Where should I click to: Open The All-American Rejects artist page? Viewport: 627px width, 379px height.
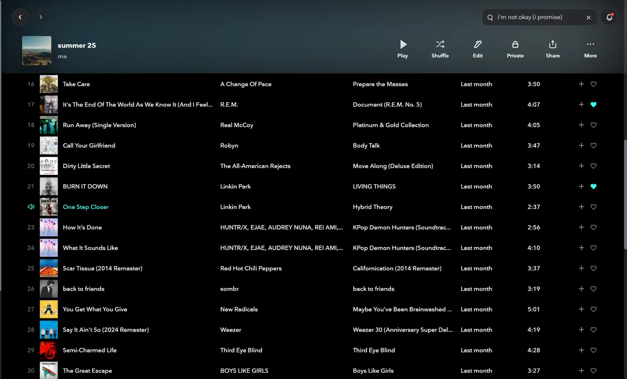tap(255, 166)
